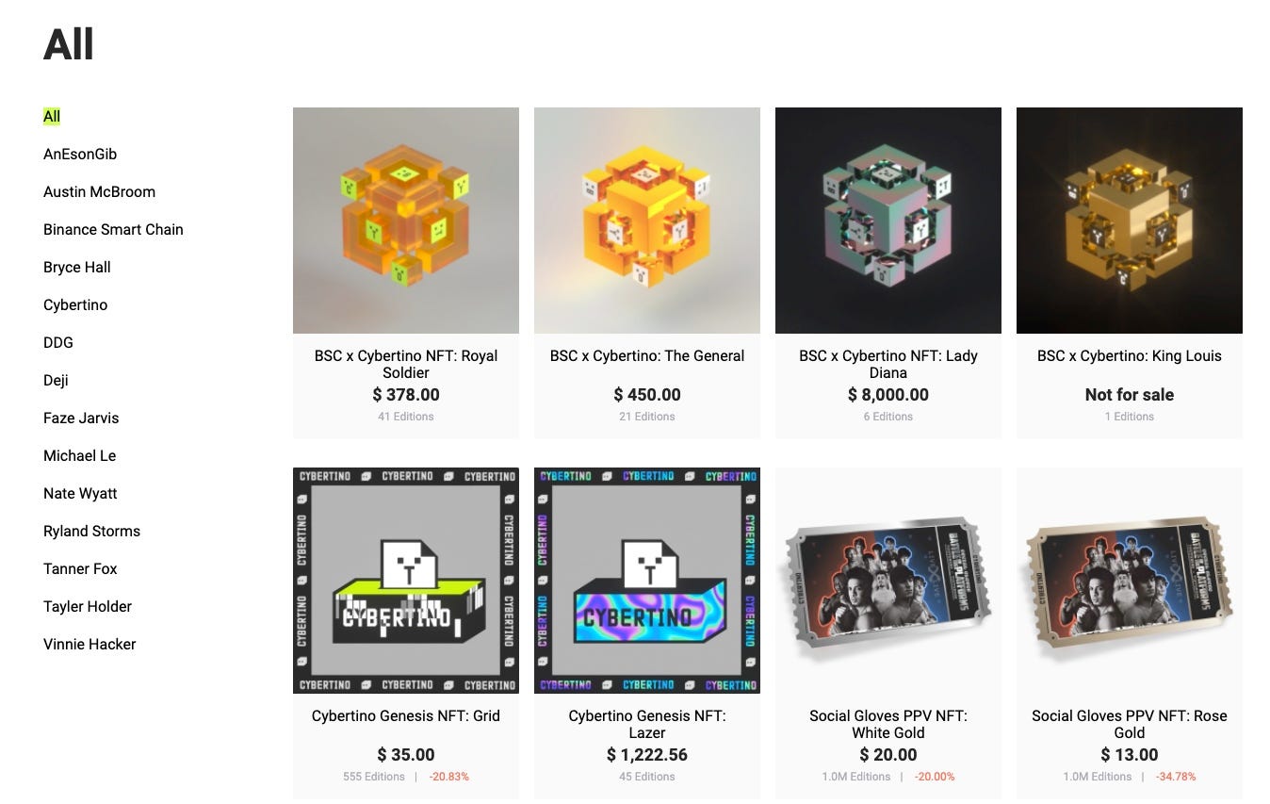Select the Cybertino Genesis Lazer artwork
Screen dimensions: 1270x804
[x=647, y=581]
